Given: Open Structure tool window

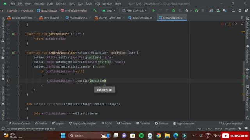Looking at the screenshot, I should [3, 115].
